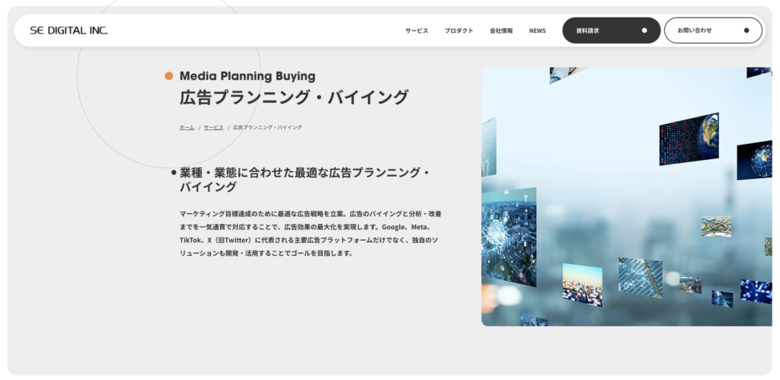Open the プロダクト menu item

point(459,30)
